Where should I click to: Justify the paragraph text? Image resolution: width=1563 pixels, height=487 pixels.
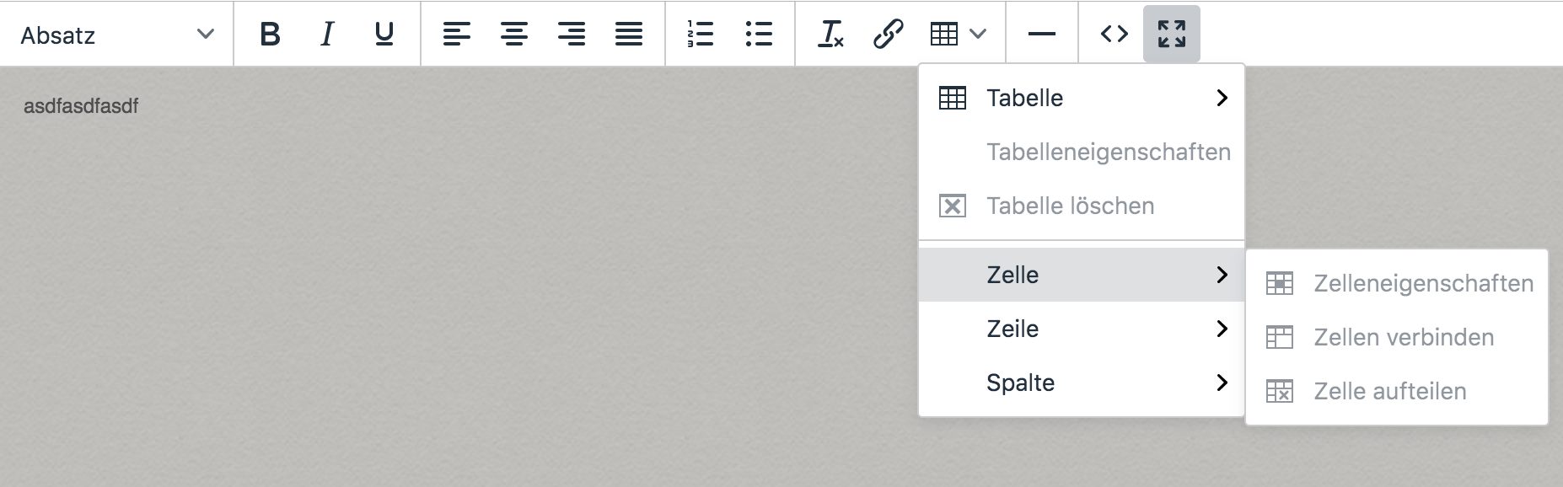[x=631, y=35]
